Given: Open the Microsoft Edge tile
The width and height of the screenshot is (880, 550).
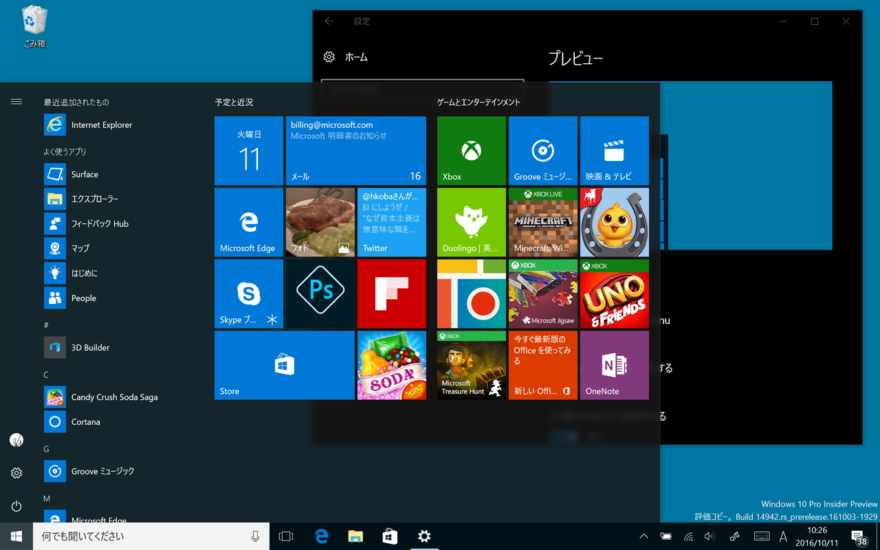Looking at the screenshot, I should 249,222.
